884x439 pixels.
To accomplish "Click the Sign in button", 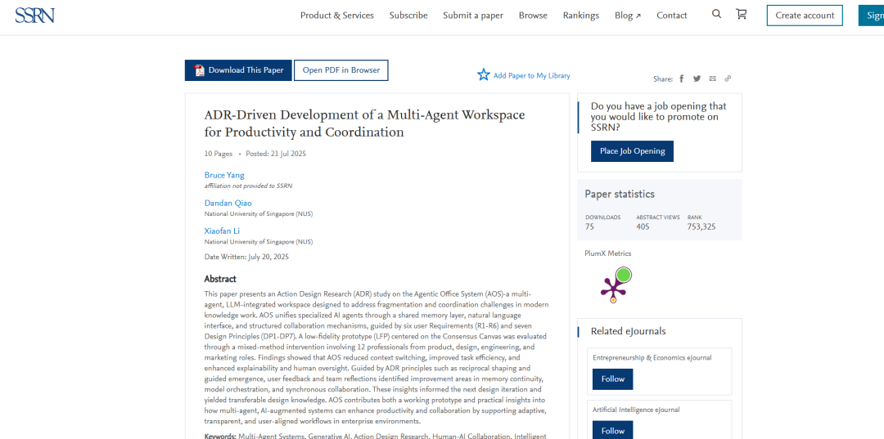I will [x=871, y=16].
